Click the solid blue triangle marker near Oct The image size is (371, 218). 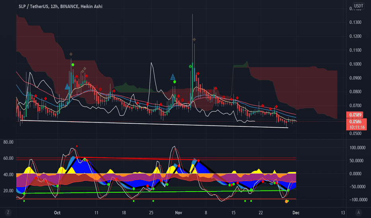67,86
